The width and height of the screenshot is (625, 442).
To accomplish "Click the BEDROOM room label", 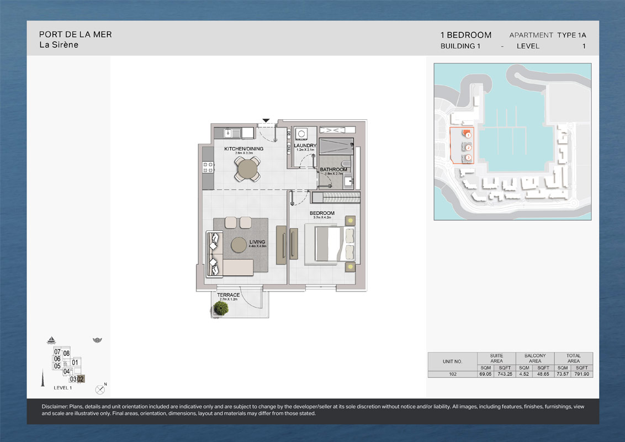I will pos(322,213).
